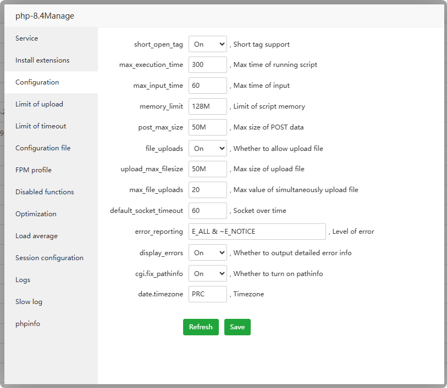447x388 pixels.
Task: Open the short_open_tag dropdown
Action: [x=207, y=44]
